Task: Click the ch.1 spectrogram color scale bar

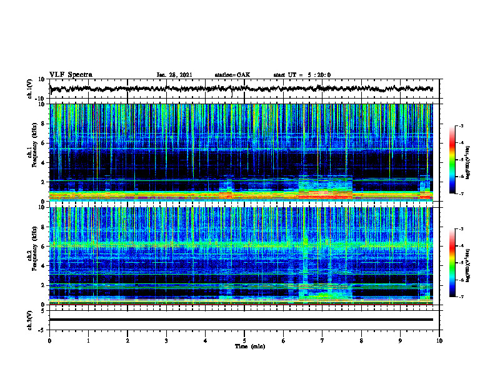Action: [452, 160]
